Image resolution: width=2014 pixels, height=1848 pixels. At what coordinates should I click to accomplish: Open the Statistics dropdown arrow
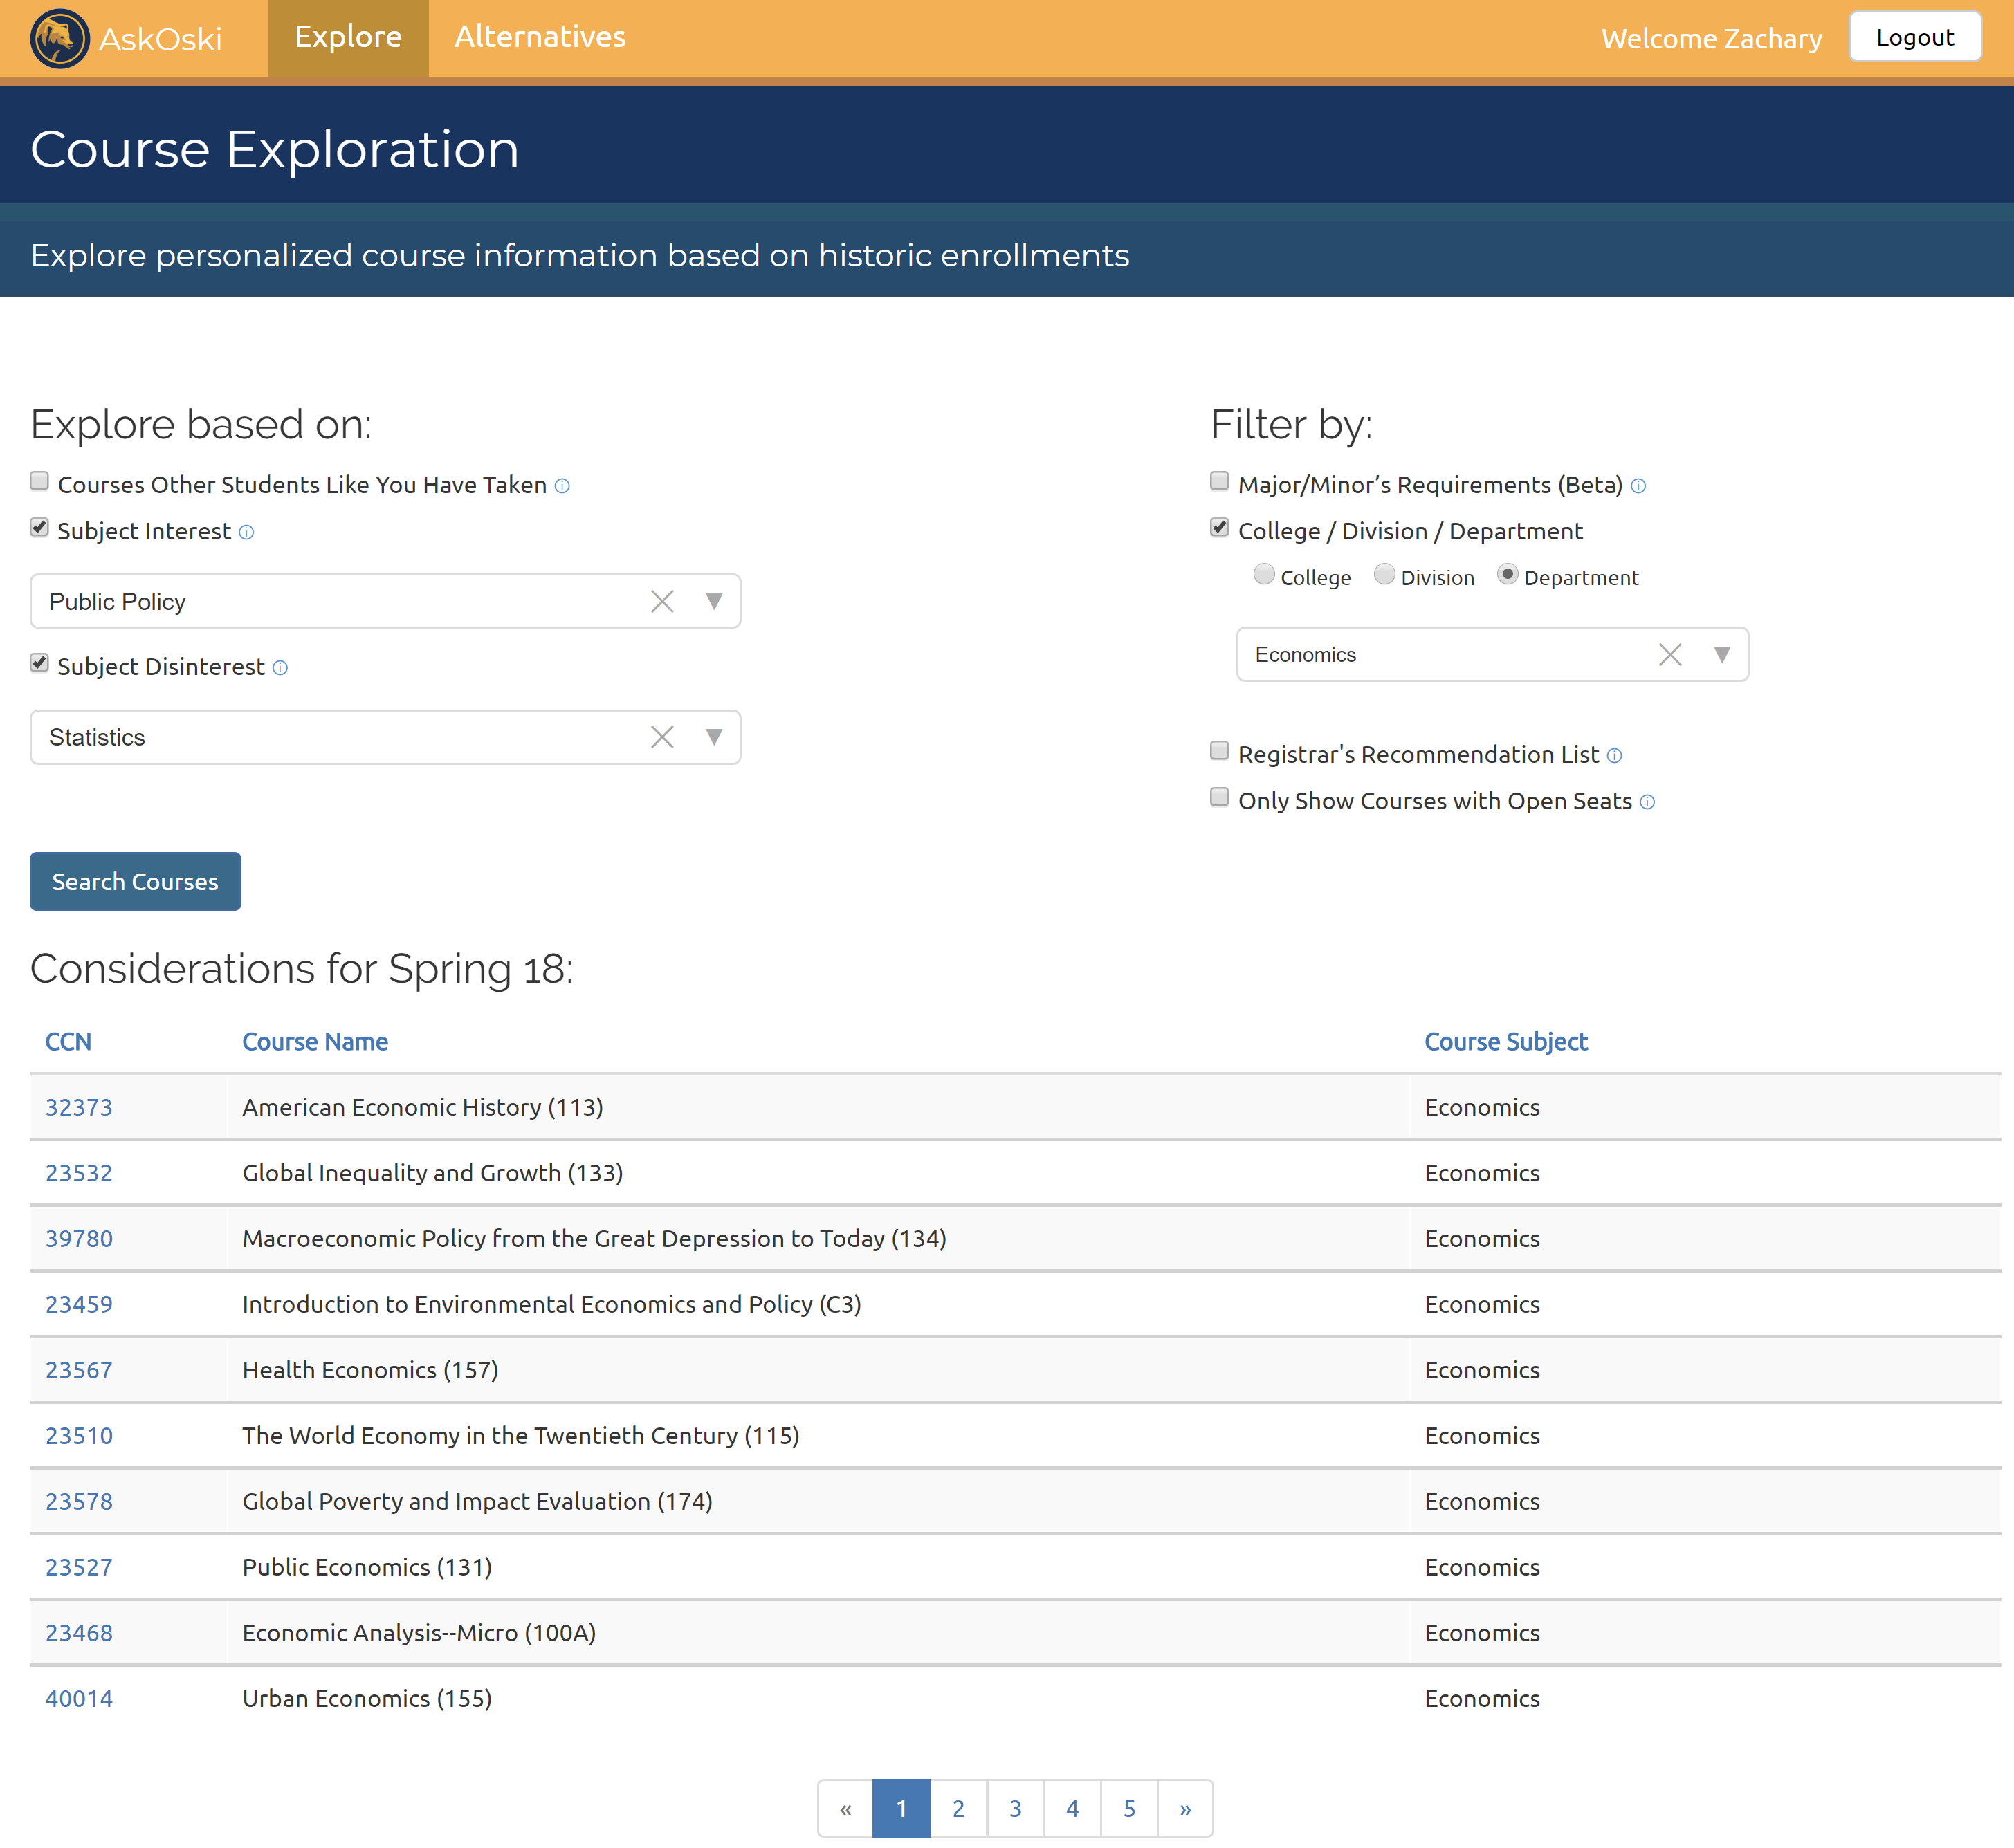click(x=713, y=737)
